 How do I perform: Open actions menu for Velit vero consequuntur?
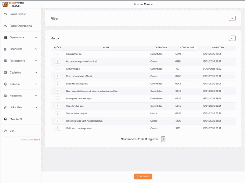(x=57, y=128)
